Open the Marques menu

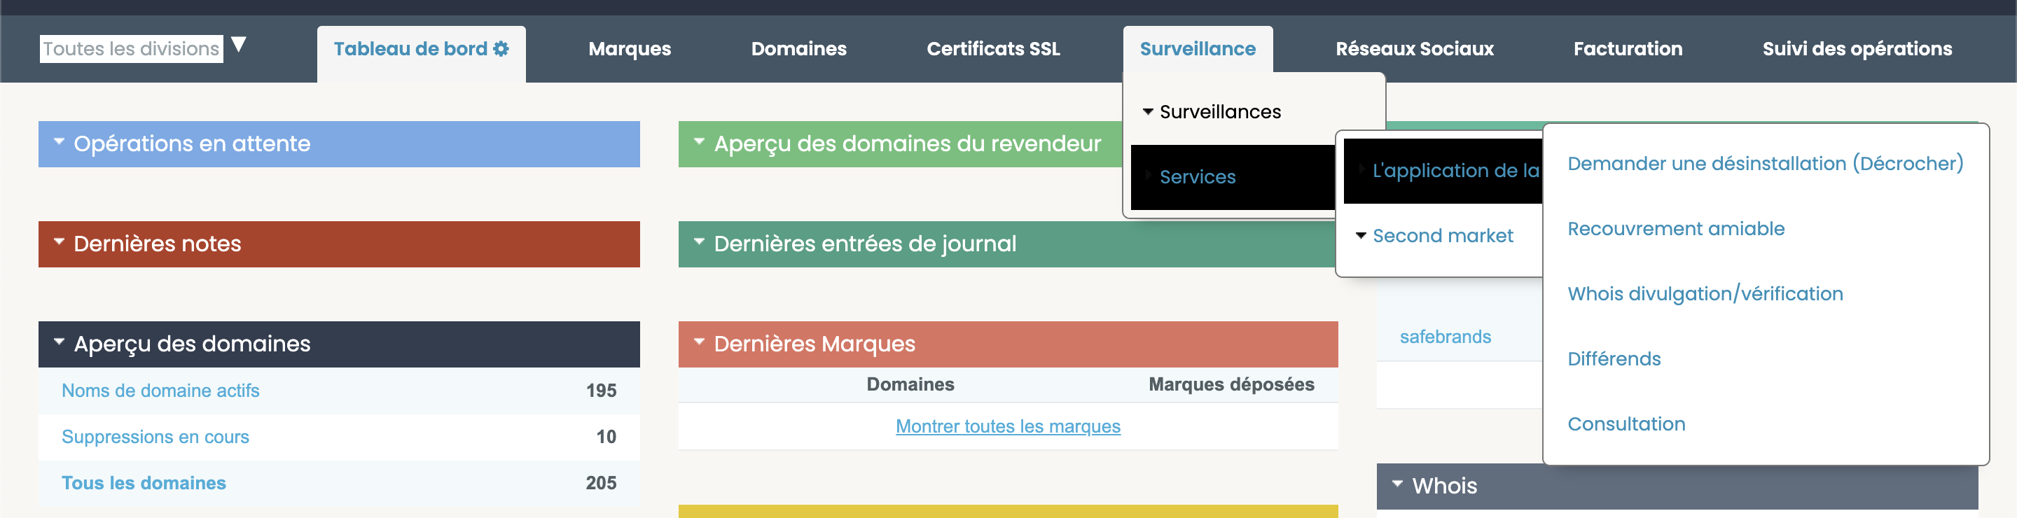click(x=630, y=48)
